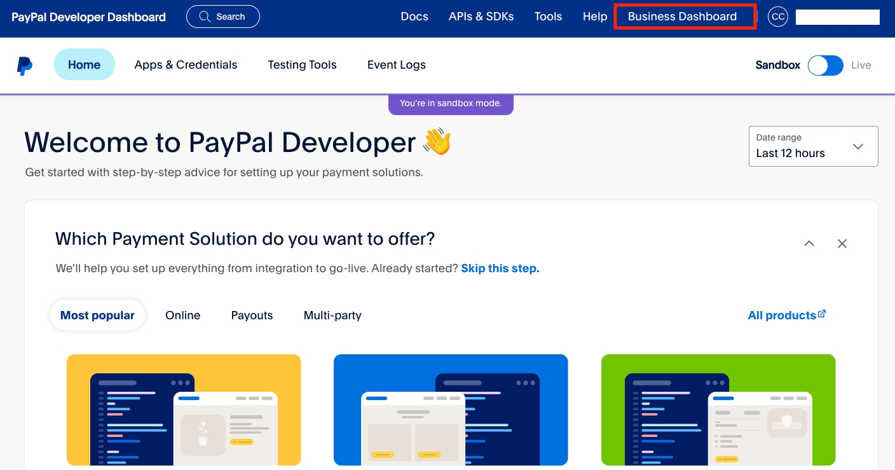The width and height of the screenshot is (895, 470).
Task: Select the Payouts product filter
Action: [x=252, y=315]
